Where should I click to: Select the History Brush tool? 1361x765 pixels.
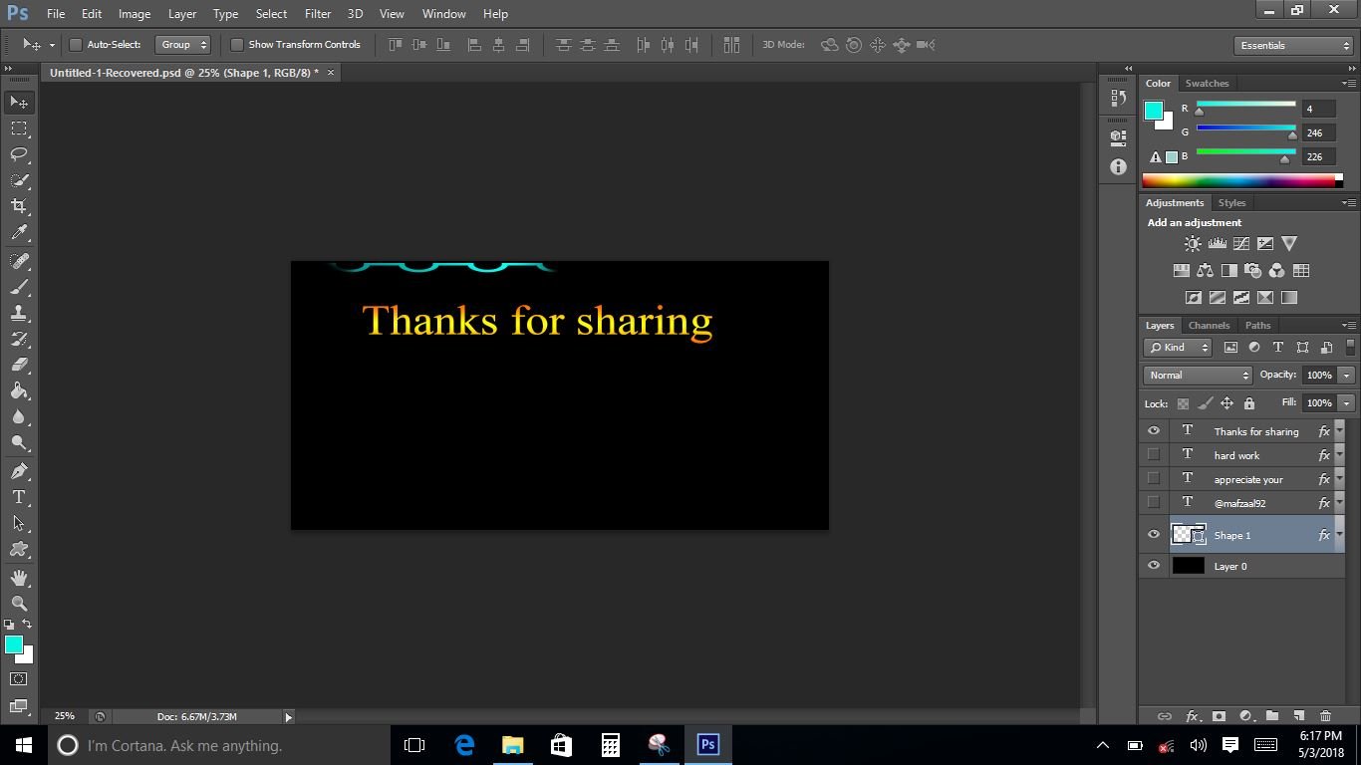coord(19,339)
